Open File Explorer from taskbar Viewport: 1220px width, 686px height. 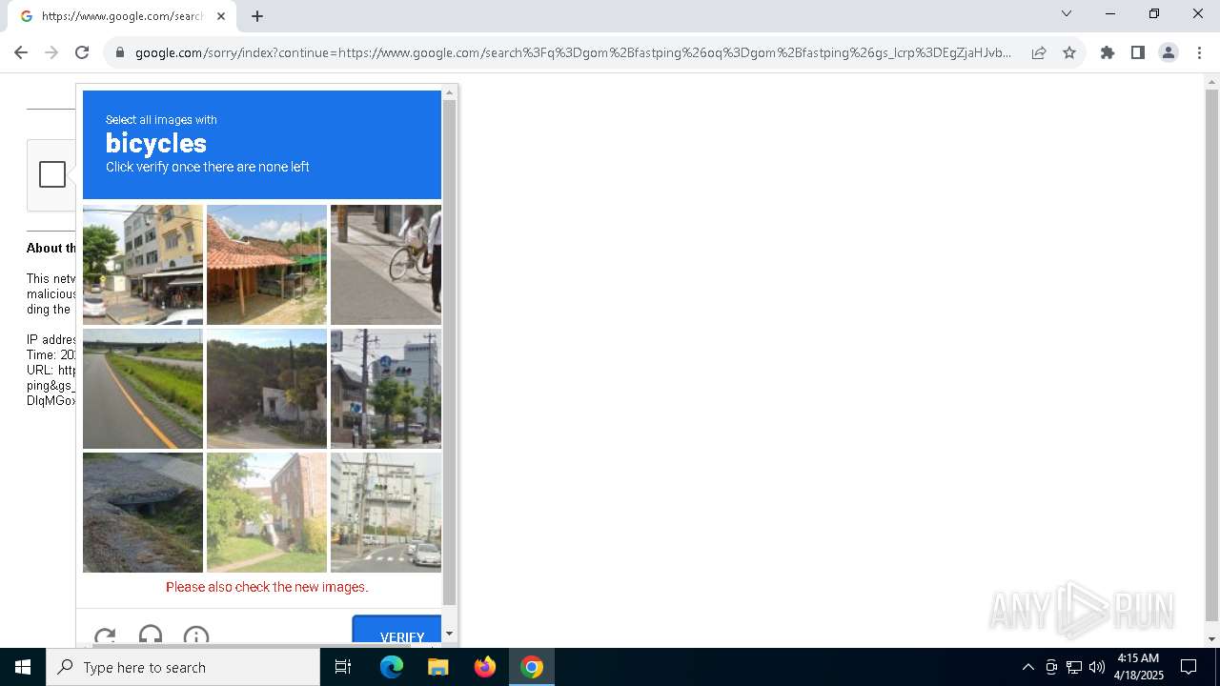click(x=438, y=667)
